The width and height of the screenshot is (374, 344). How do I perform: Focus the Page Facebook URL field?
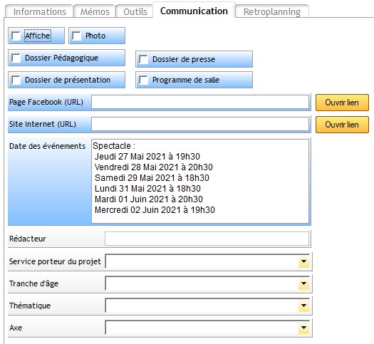coord(200,102)
